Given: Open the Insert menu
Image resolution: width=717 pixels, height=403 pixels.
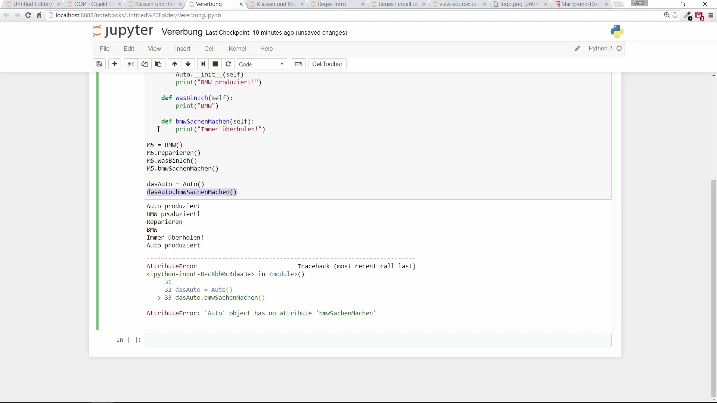Looking at the screenshot, I should pos(183,49).
